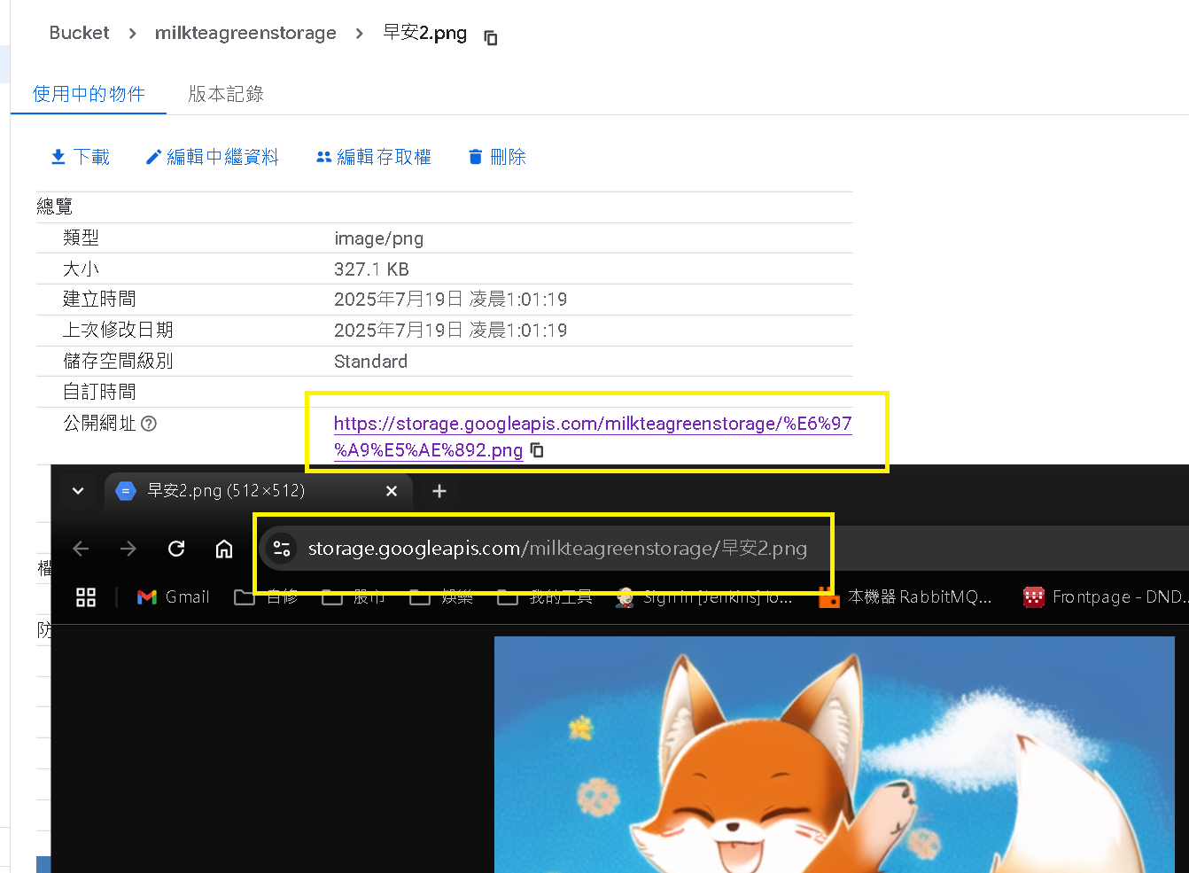Copy the public URL with copy icon
Viewport: 1189px width, 873px height.
click(537, 450)
